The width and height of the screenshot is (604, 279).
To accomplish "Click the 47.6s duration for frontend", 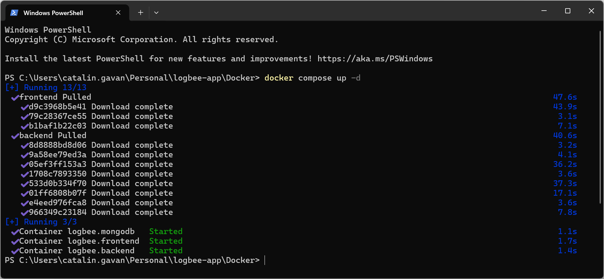I will pos(565,97).
